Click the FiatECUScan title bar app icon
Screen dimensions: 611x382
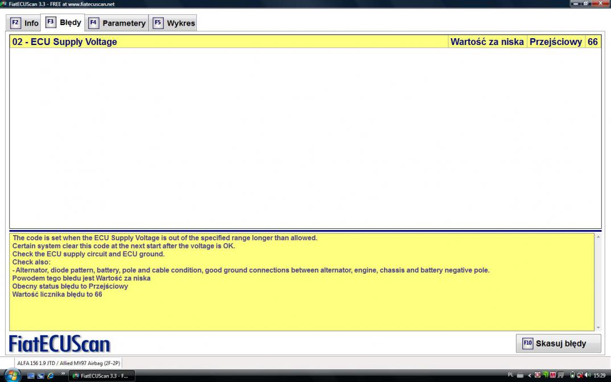point(3,4)
